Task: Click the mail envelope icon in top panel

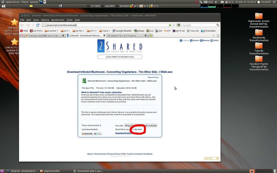Action: pos(222,2)
